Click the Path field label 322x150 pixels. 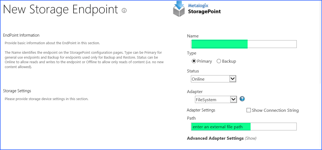pyautogui.click(x=191, y=118)
